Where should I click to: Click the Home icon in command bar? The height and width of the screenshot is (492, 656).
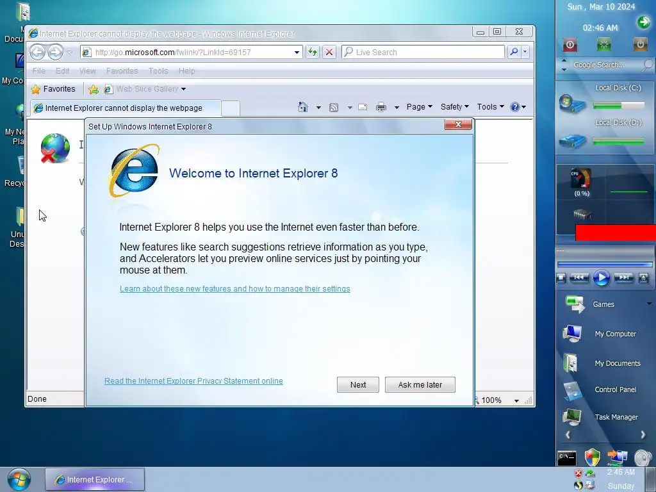[303, 107]
